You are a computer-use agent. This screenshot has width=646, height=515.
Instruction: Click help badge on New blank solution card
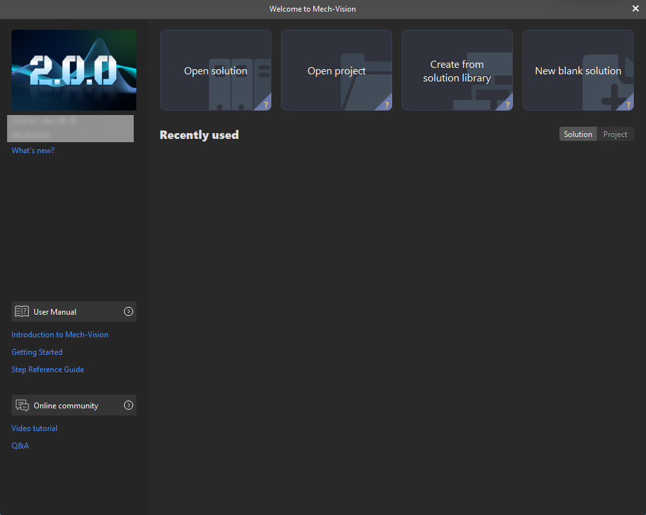[628, 105]
